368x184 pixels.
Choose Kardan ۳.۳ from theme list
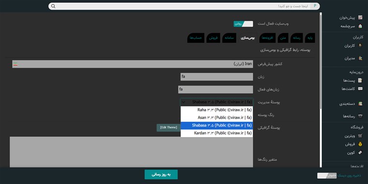(216, 133)
